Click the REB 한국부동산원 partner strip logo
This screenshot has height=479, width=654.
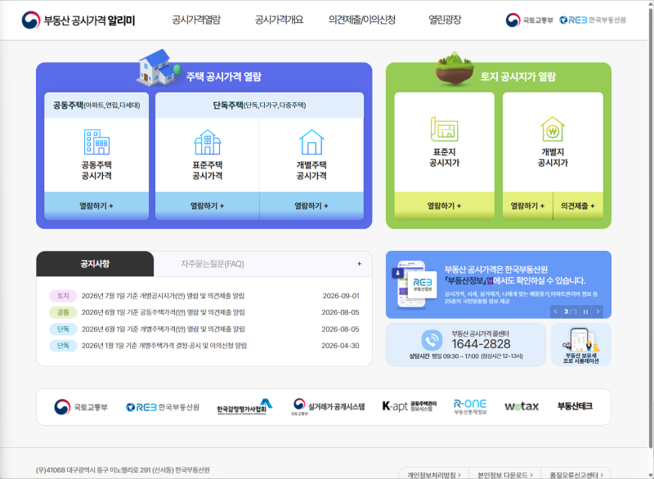click(x=163, y=407)
